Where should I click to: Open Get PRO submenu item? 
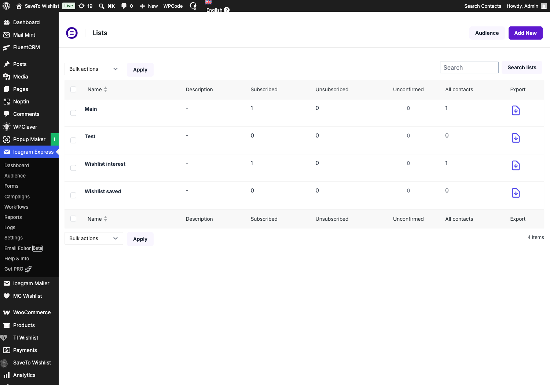18,269
